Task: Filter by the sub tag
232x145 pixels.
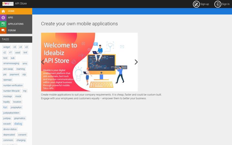Action: point(13,58)
